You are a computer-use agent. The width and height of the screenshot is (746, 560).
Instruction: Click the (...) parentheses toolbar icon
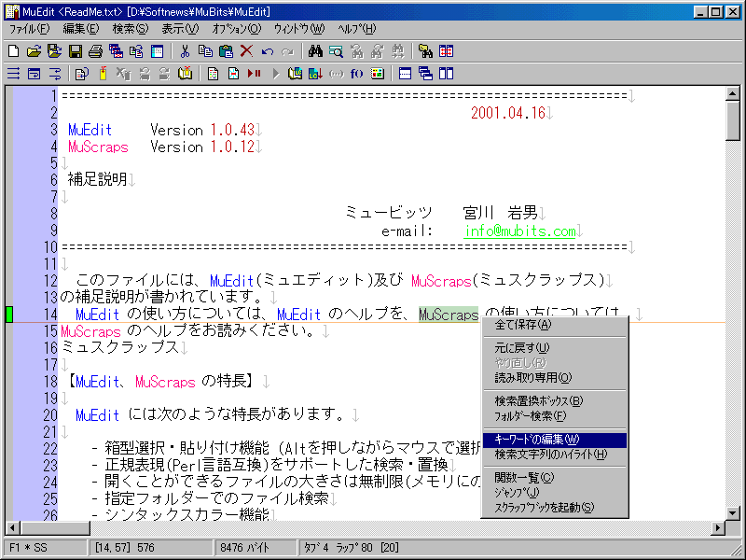click(336, 74)
